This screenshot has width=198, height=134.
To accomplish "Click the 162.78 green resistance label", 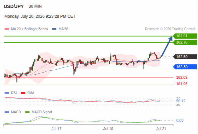I will click(185, 42).
